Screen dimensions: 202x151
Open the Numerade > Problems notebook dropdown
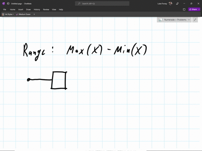[x=174, y=20]
